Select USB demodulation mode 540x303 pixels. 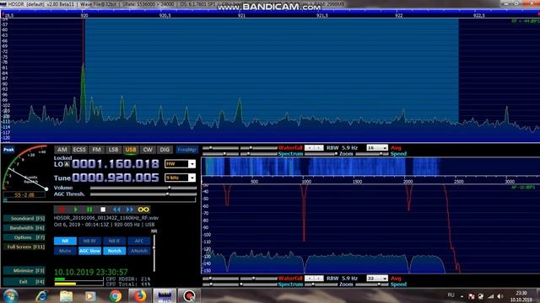coord(131,150)
